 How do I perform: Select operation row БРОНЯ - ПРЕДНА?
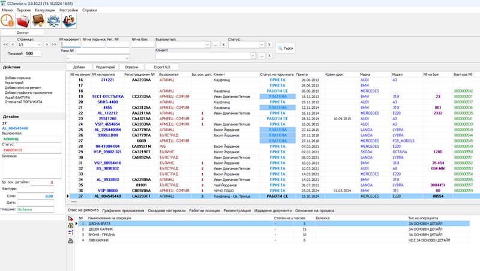coord(272,235)
